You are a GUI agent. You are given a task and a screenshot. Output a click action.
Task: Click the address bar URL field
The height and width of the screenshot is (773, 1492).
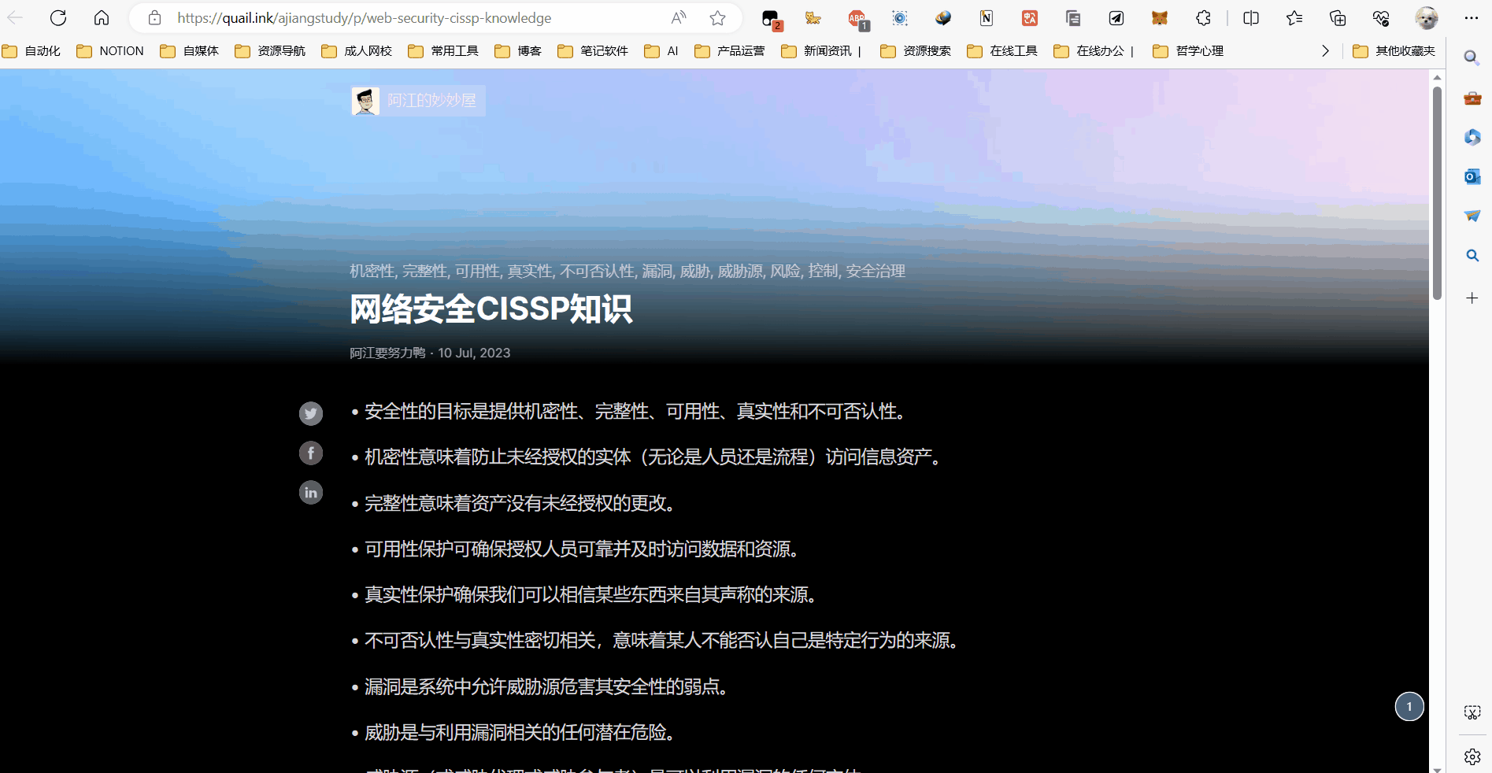click(409, 18)
